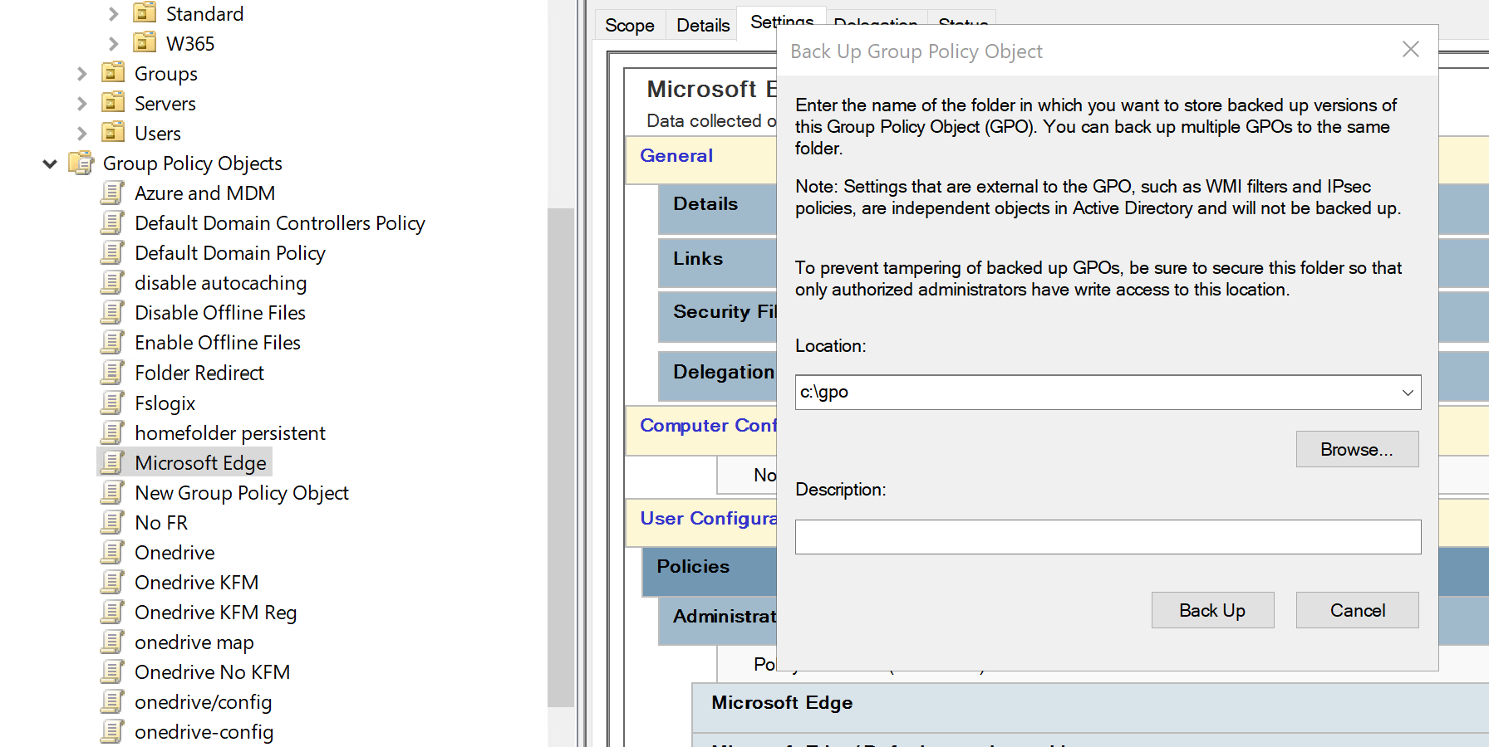1489x747 pixels.
Task: Select the disable autocaching policy
Action: pyautogui.click(x=220, y=282)
